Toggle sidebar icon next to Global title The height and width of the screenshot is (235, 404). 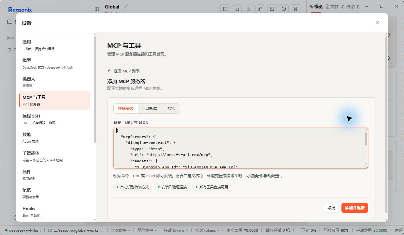point(97,9)
